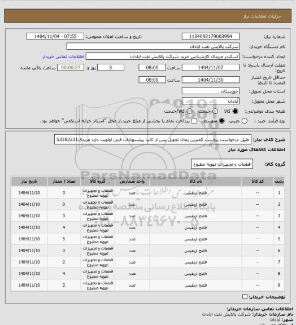This screenshot has height=325, width=296.
Task: Select the خدمت radio button
Action: 215,111
